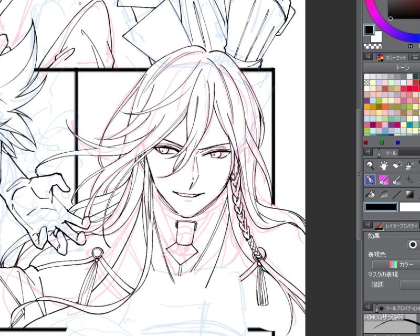Image resolution: width=420 pixels, height=336 pixels.
Task: Toggle the H hue indicator on color wheel
Action: coord(411,46)
